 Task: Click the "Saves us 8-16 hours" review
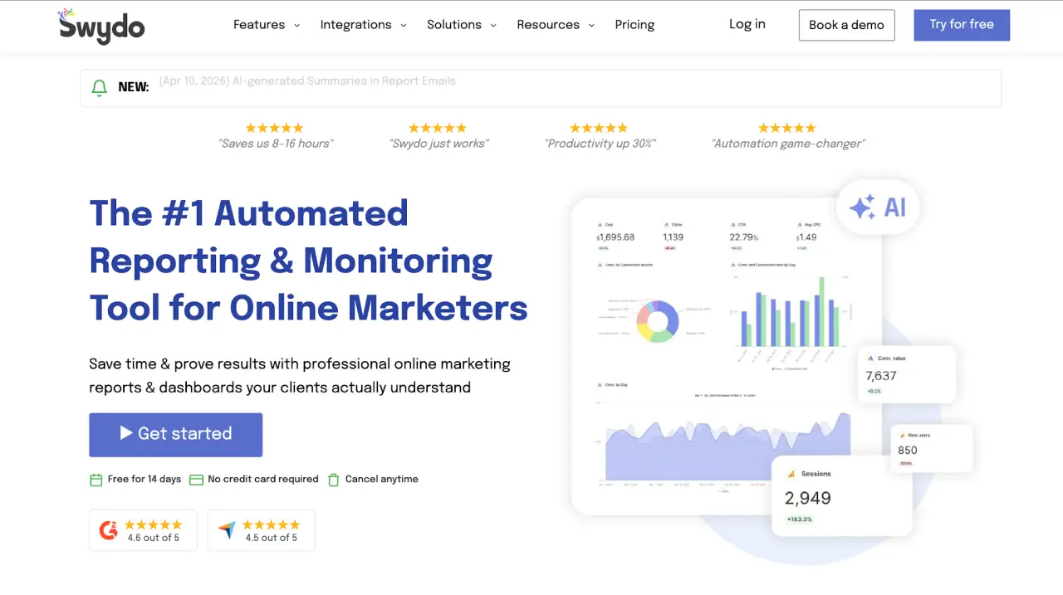coord(276,144)
